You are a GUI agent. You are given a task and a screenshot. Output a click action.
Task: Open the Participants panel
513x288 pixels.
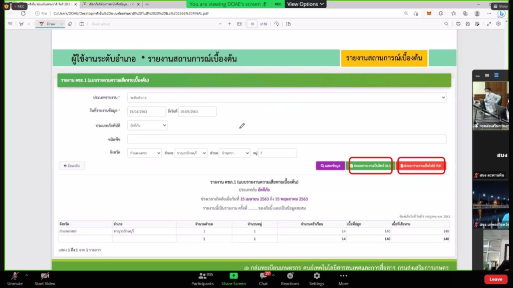point(202,276)
